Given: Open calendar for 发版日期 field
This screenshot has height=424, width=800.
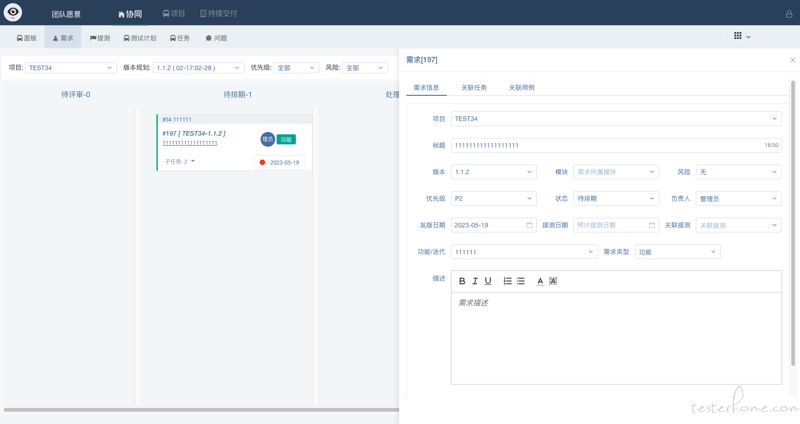Looking at the screenshot, I should click(529, 225).
